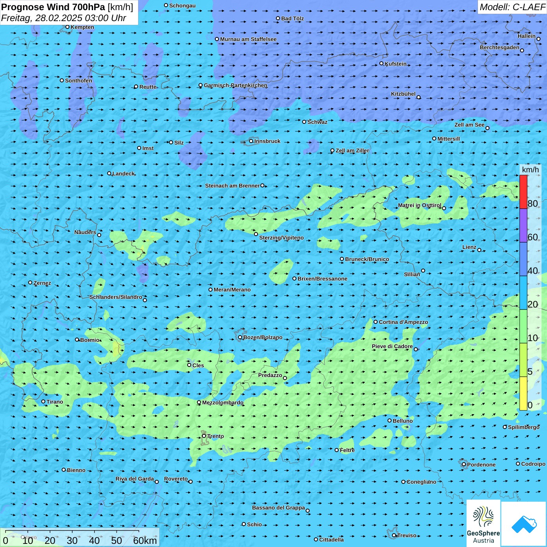Click the Innsbruck city label

(267, 141)
